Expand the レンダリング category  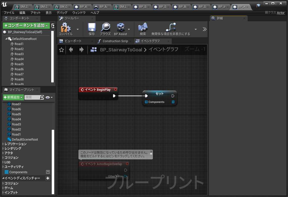point(3,148)
